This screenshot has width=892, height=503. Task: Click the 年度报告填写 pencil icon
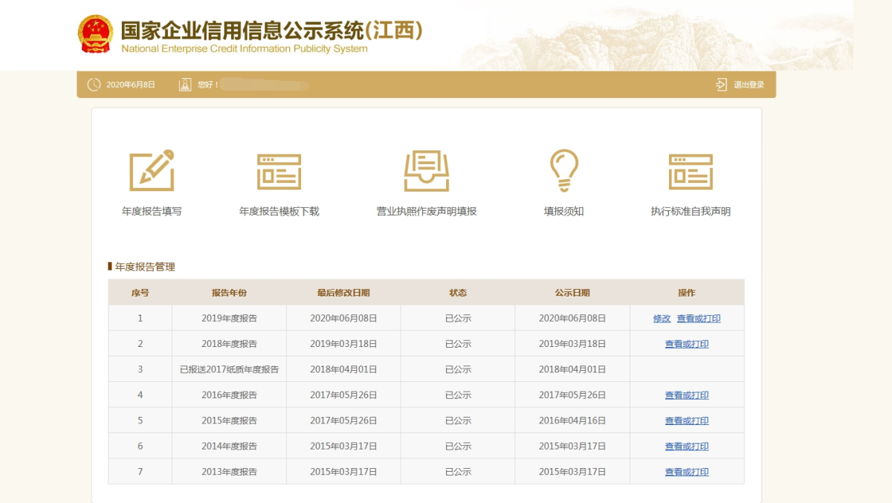(x=152, y=170)
